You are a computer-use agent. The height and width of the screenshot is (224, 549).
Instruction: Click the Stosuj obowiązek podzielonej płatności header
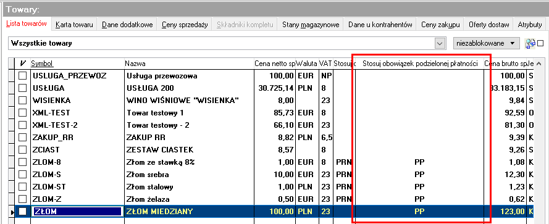pos(420,64)
